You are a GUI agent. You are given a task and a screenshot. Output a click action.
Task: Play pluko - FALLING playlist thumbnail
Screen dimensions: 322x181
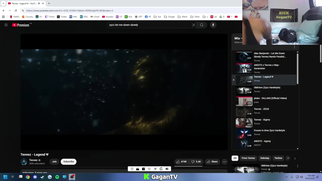244,101
